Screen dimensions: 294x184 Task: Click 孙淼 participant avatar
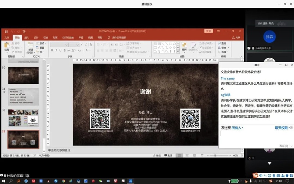pyautogui.click(x=269, y=37)
